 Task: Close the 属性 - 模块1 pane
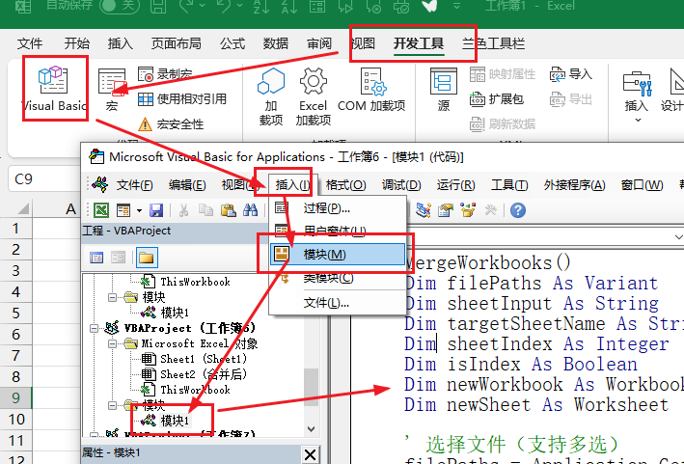click(x=310, y=455)
